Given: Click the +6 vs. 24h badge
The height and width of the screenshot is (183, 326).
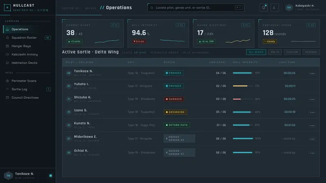Looking at the screenshot, I should (206, 41).
